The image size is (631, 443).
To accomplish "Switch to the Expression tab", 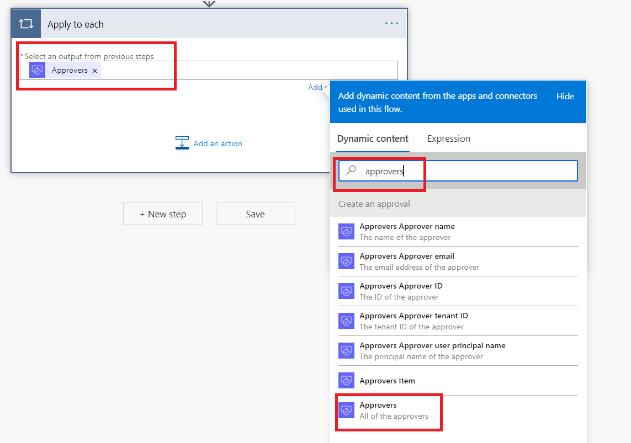I will point(449,138).
